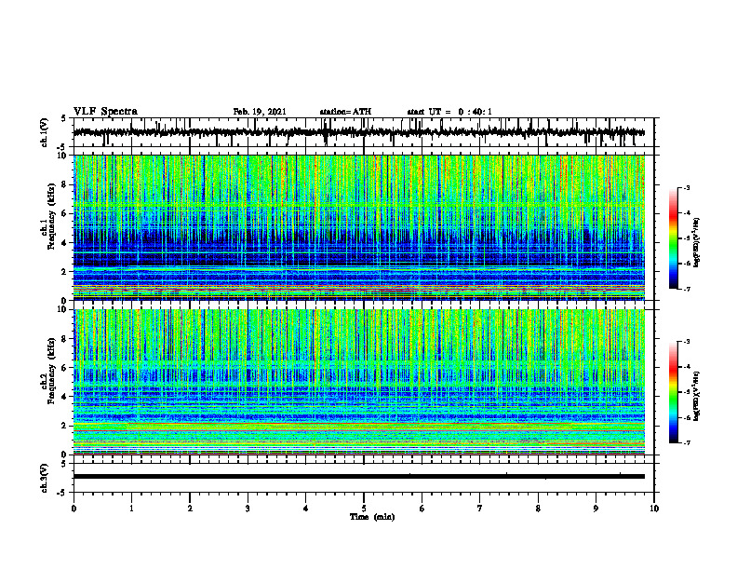Image resolution: width=737 pixels, height=570 pixels.
Task: Select the "start UT = 0 : 40: 1" text
Action: (449, 112)
